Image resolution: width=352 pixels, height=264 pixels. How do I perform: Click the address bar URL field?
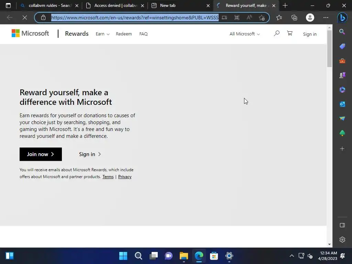click(135, 18)
